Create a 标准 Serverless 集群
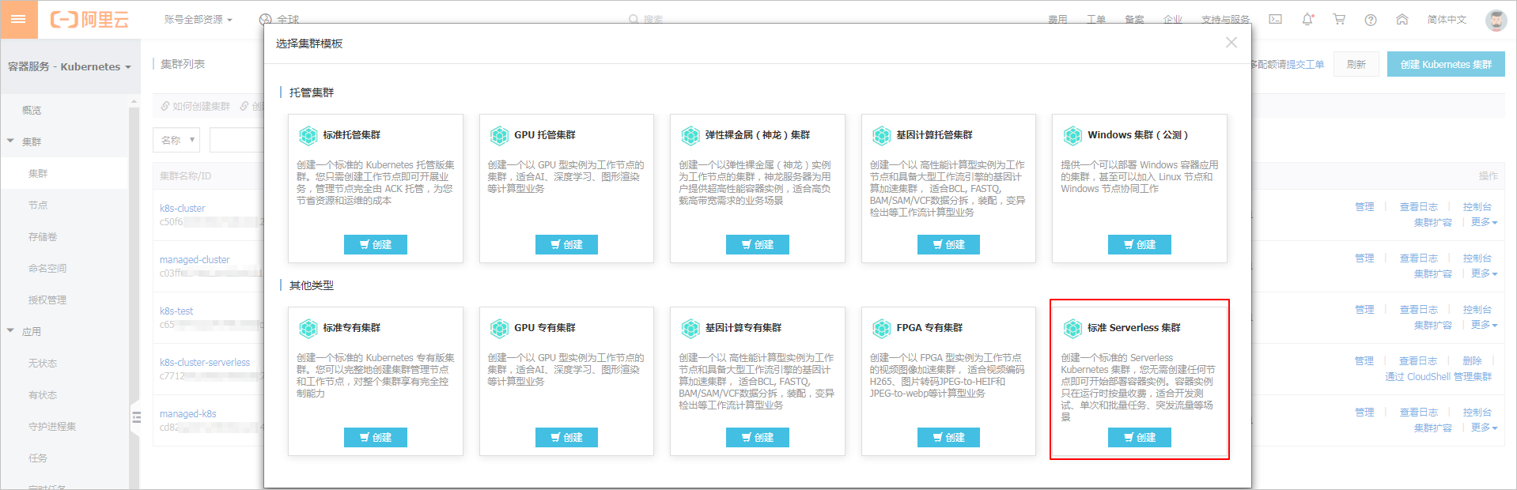Viewport: 1517px width, 490px height. [1140, 438]
